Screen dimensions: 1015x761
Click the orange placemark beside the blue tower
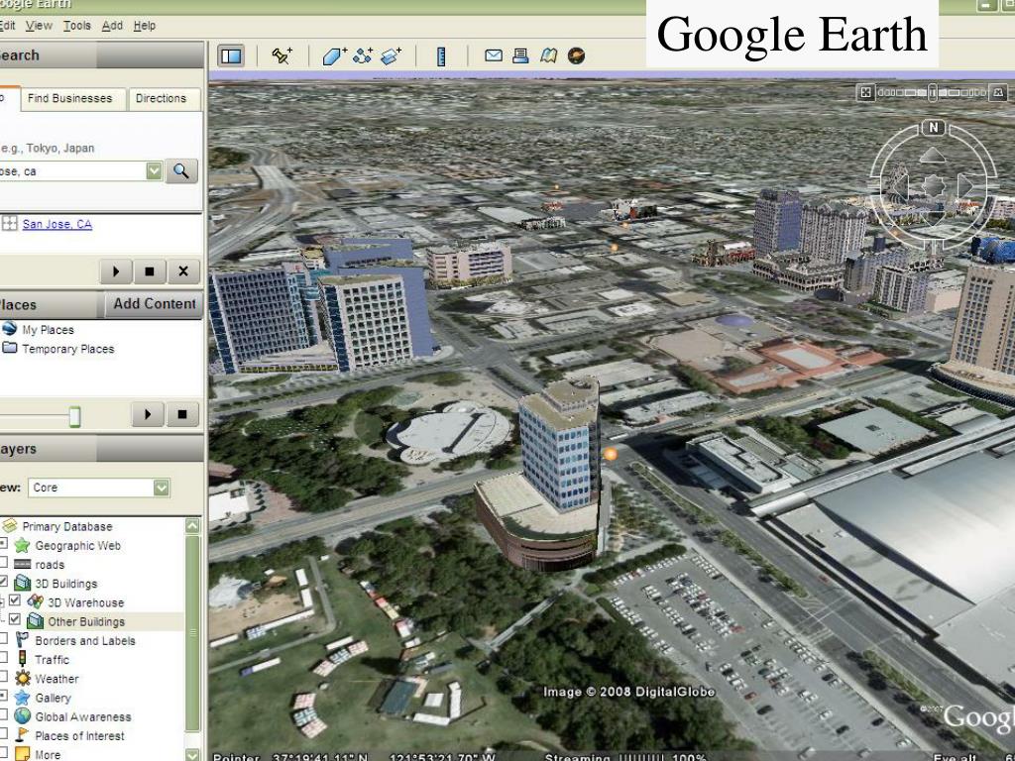click(611, 454)
